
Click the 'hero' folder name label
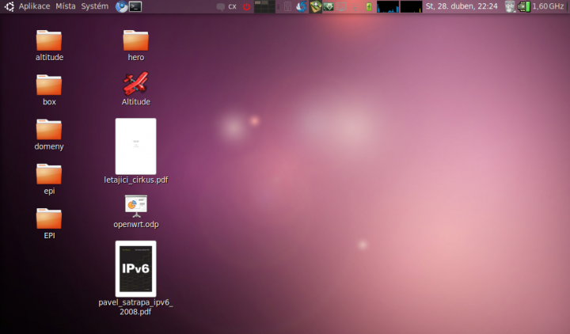point(136,57)
